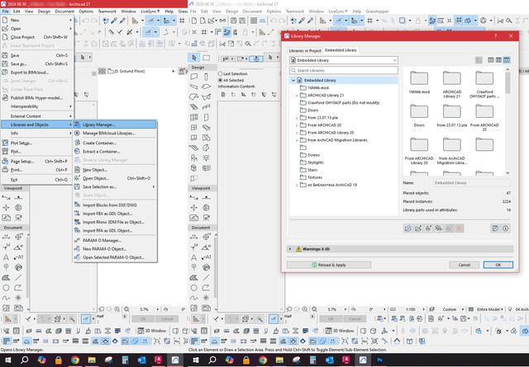The height and width of the screenshot is (367, 529).
Task: Choose Extract a Container... from the submenu
Action: point(115,152)
